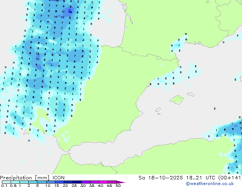Click the 'ICON' model name label
Screen dimensions: 242x187
pos(58,178)
